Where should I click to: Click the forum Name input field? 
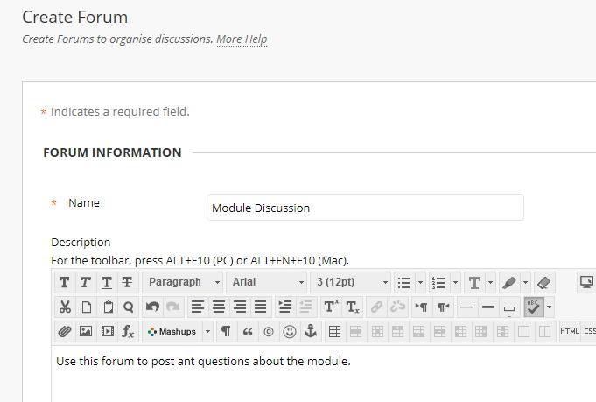pyautogui.click(x=365, y=208)
